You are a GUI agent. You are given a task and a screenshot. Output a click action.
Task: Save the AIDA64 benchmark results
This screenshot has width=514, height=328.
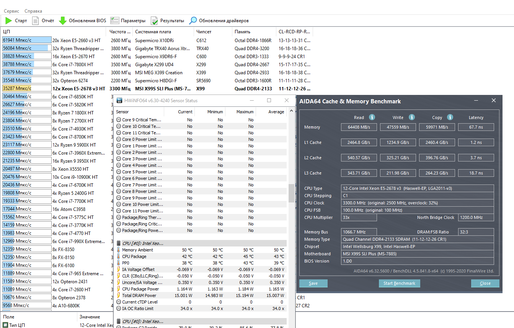pyautogui.click(x=313, y=283)
